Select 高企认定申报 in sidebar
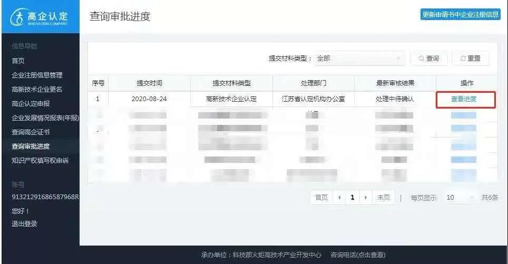 coord(31,103)
